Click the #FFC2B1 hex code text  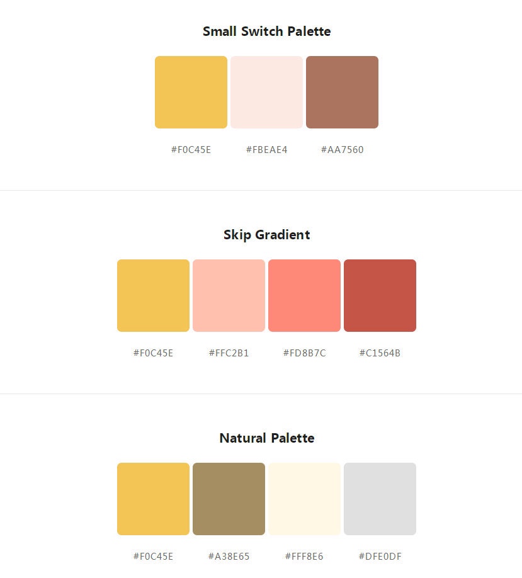click(229, 353)
